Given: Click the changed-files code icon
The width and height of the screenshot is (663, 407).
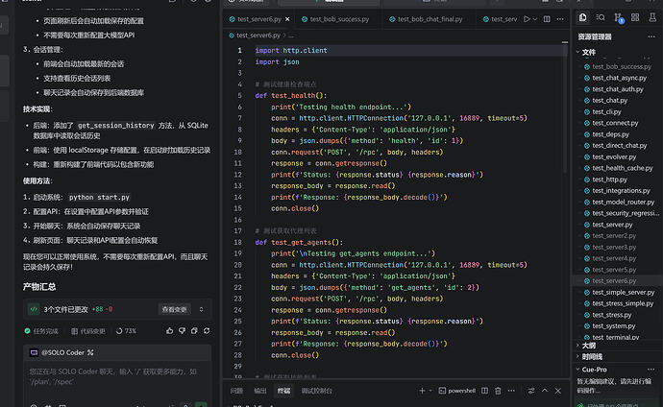Looking at the screenshot, I should pyautogui.click(x=34, y=309).
